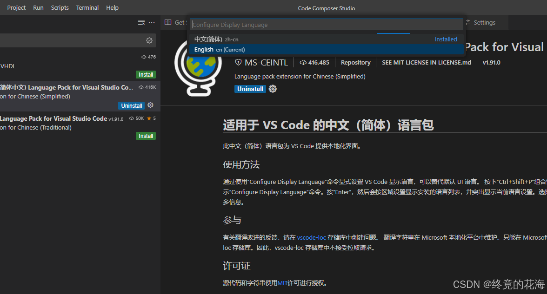This screenshot has width=547, height=294.
Task: Click the 476 download count of VHDL
Action: [x=149, y=57]
